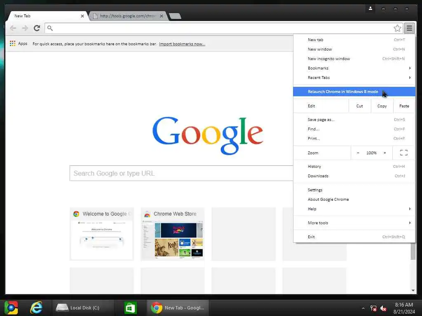
Task: Close the tools.google.com tab
Action: pyautogui.click(x=162, y=16)
